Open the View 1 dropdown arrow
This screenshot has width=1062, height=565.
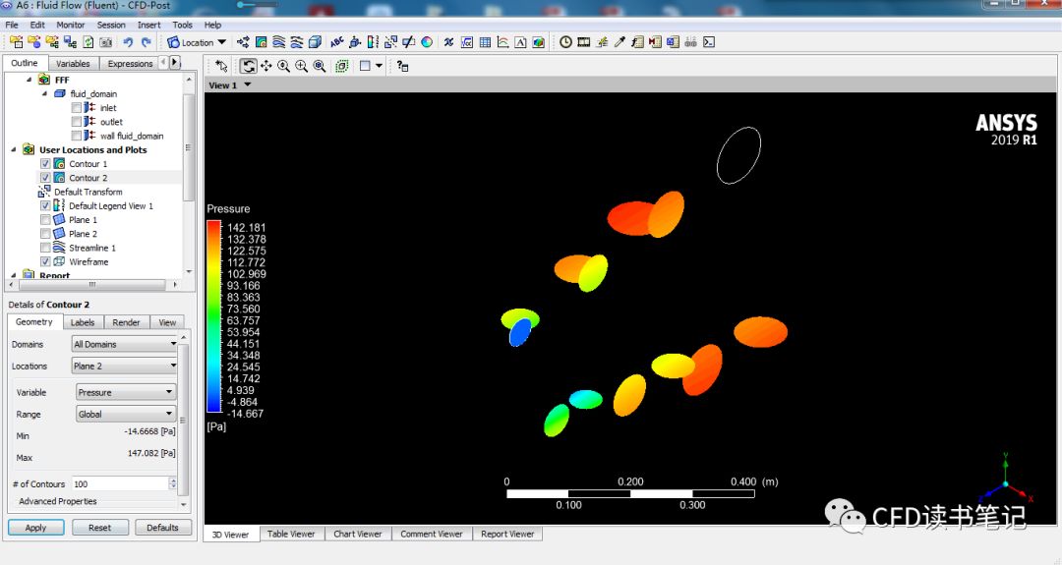[x=247, y=85]
